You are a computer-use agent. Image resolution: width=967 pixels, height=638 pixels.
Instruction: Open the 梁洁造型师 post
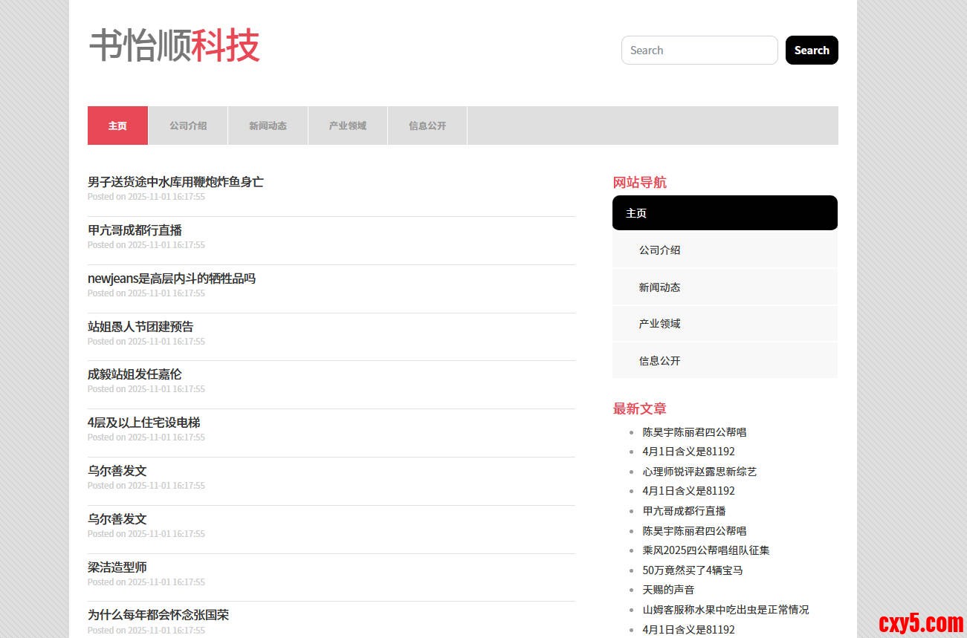point(117,567)
